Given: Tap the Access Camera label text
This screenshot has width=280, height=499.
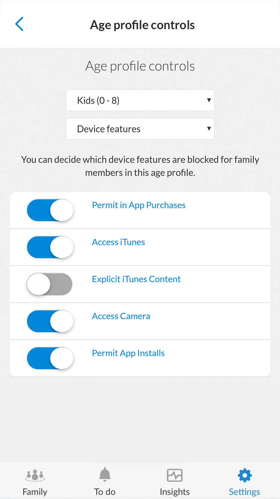Looking at the screenshot, I should 121,316.
